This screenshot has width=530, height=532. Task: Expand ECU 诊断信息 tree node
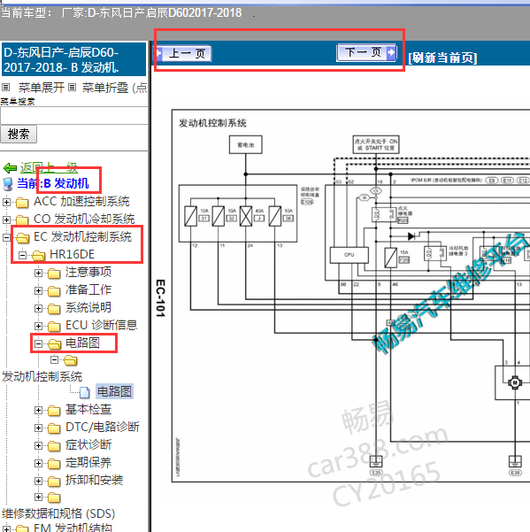pyautogui.click(x=38, y=326)
